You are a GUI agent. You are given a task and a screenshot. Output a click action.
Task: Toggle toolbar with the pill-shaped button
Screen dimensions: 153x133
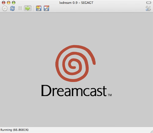pyautogui.click(x=149, y=3)
